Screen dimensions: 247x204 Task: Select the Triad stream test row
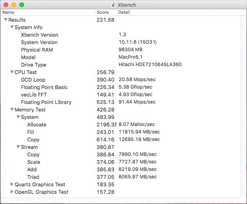coord(33,177)
